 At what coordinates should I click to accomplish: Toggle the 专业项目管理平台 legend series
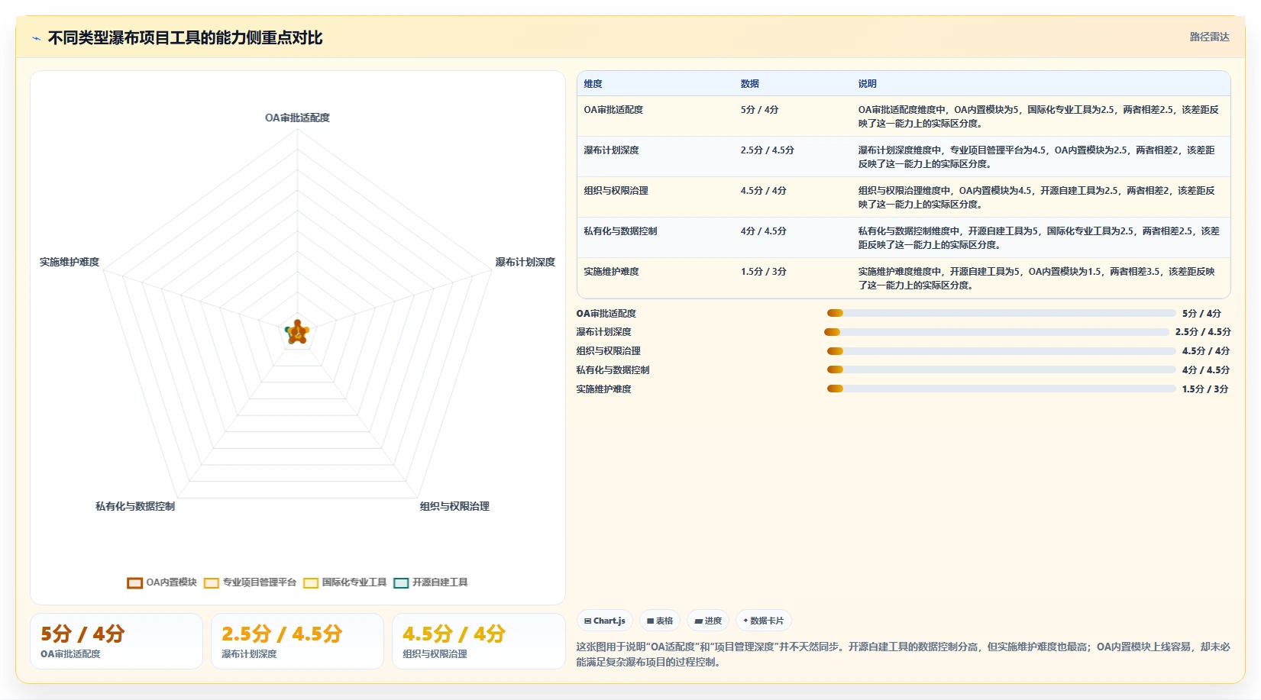(x=250, y=582)
